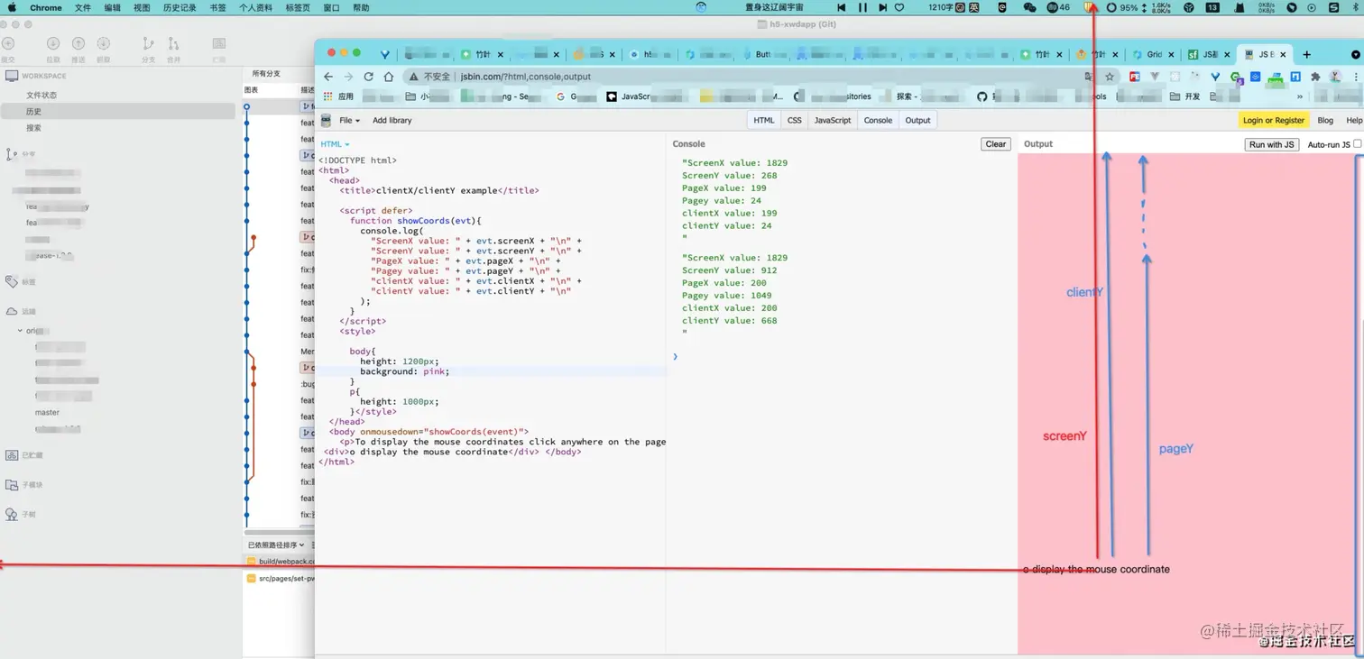Toggle the CSS panel in JS Bin
The image size is (1364, 659).
(794, 120)
